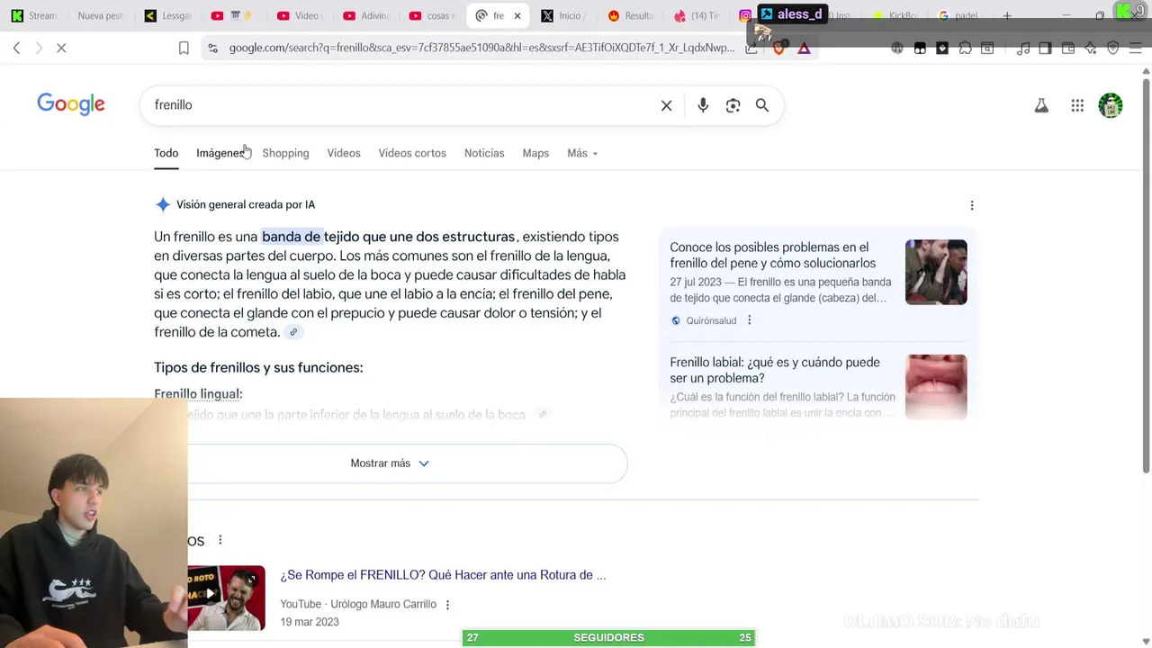Open '¿Se Rompe el FRENILLO?' video link
This screenshot has width=1152, height=648.
[443, 575]
